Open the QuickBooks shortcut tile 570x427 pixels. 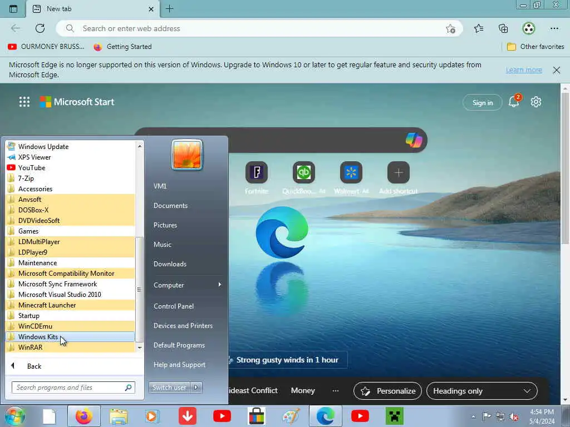pyautogui.click(x=304, y=172)
